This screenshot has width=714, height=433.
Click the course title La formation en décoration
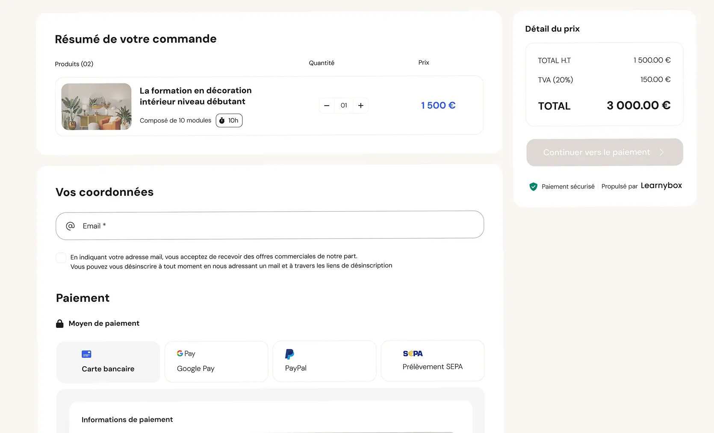click(196, 96)
